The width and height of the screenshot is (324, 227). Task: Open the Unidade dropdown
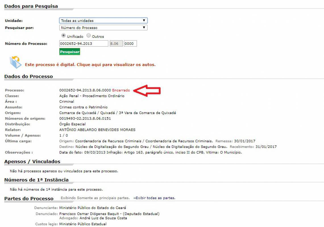(103, 20)
